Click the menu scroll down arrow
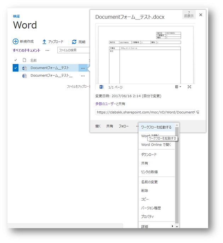Image resolution: width=223 pixels, height=243 pixels. pos(177,227)
